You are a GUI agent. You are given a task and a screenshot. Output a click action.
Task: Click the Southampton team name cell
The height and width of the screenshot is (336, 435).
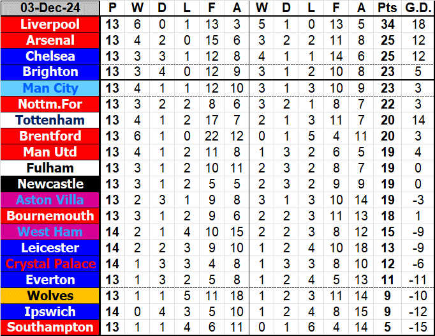[50, 328]
